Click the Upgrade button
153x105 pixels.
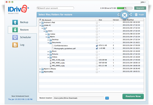click(140, 8)
